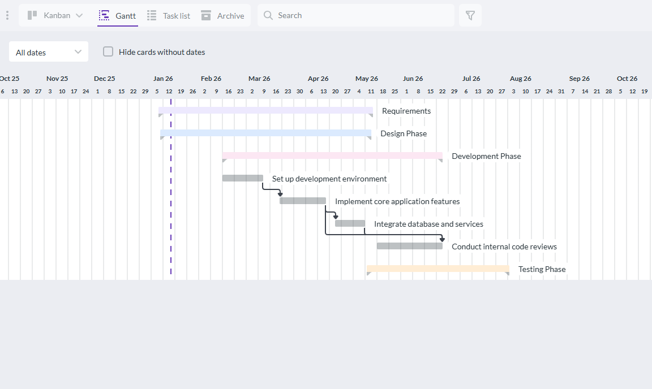Open the All dates dropdown

point(48,51)
